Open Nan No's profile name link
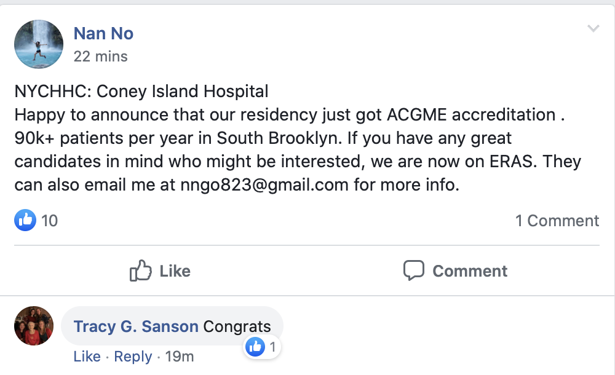615x375 pixels. (103, 33)
